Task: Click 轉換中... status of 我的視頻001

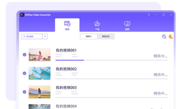Action: click(160, 56)
